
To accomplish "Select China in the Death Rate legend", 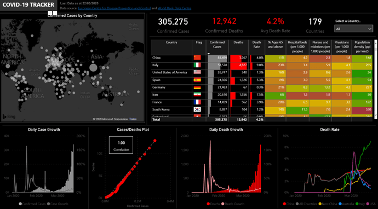I will pos(289,204).
